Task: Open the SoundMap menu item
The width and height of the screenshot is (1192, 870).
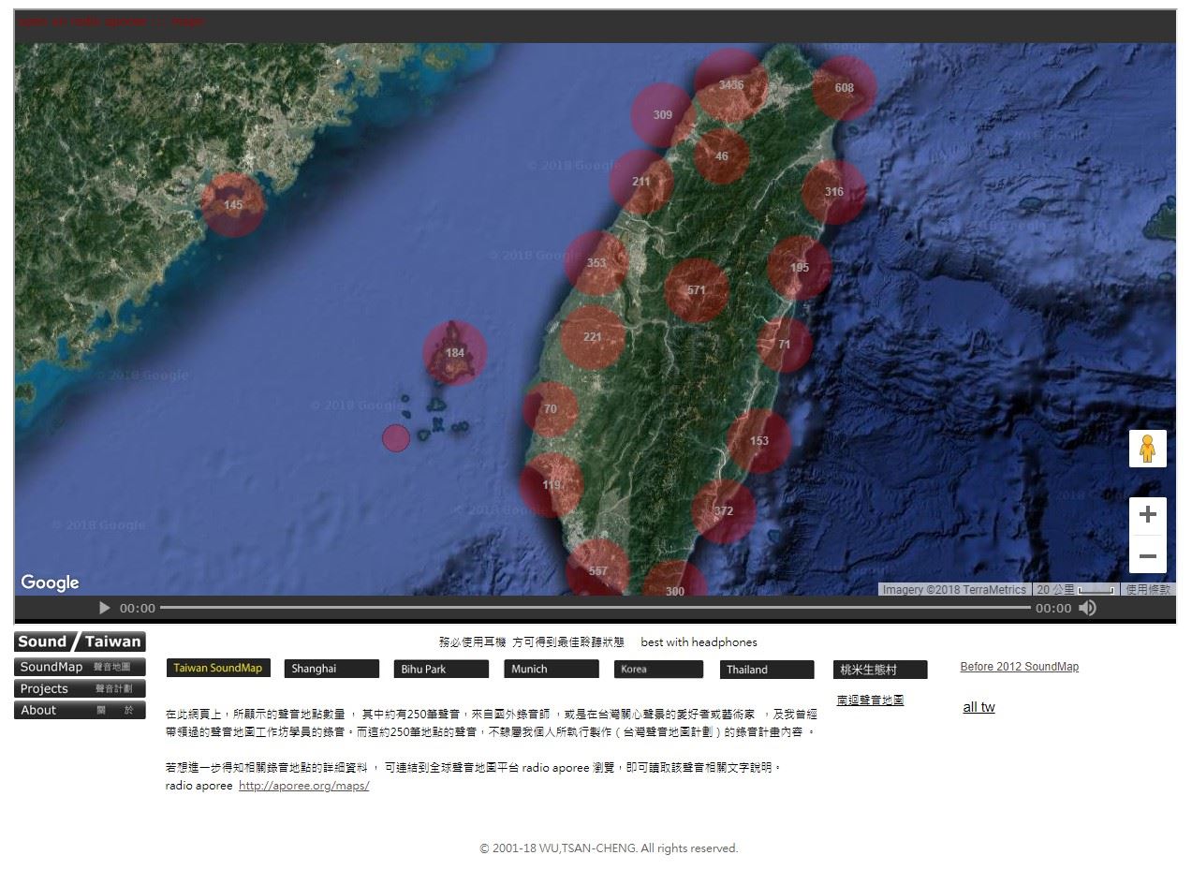Action: coord(80,667)
